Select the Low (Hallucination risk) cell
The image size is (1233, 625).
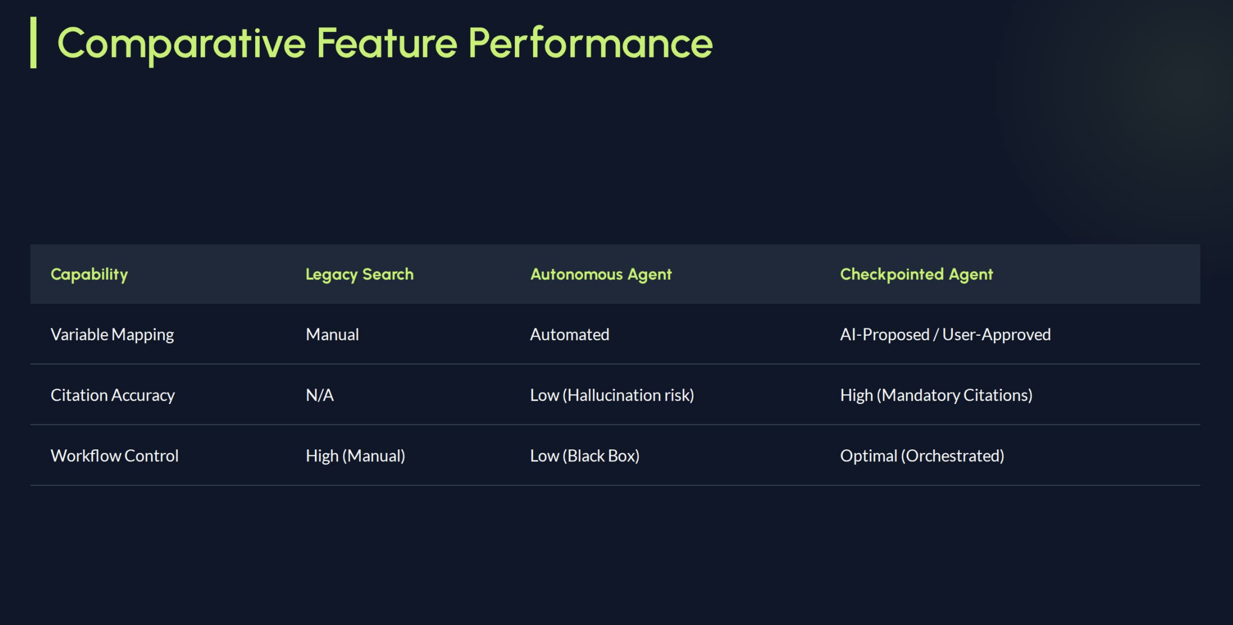[x=611, y=395]
